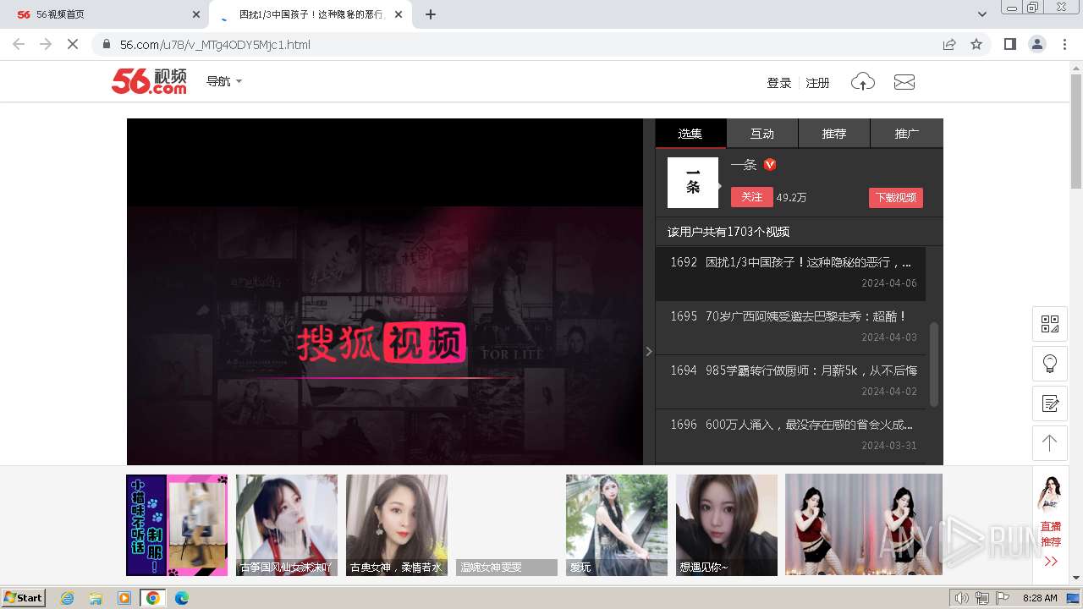View site information lock icon

point(106,44)
